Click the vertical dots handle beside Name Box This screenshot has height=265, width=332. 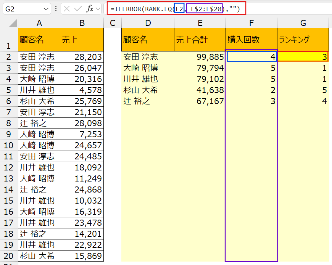point(56,9)
